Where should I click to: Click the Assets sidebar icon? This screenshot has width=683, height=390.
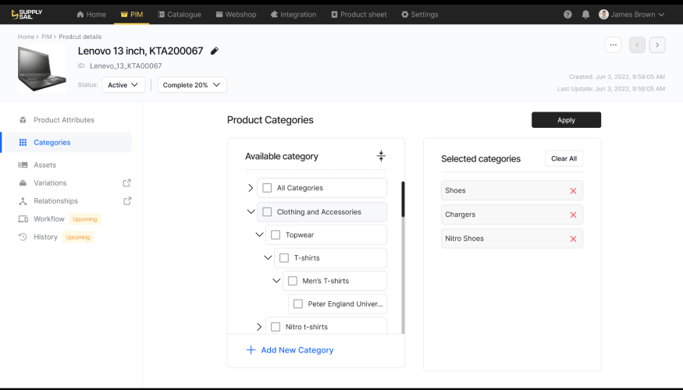point(23,165)
